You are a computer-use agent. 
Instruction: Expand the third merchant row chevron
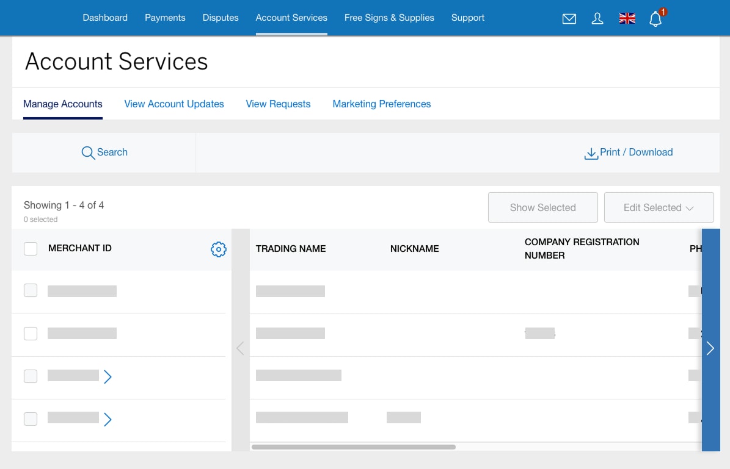point(108,376)
